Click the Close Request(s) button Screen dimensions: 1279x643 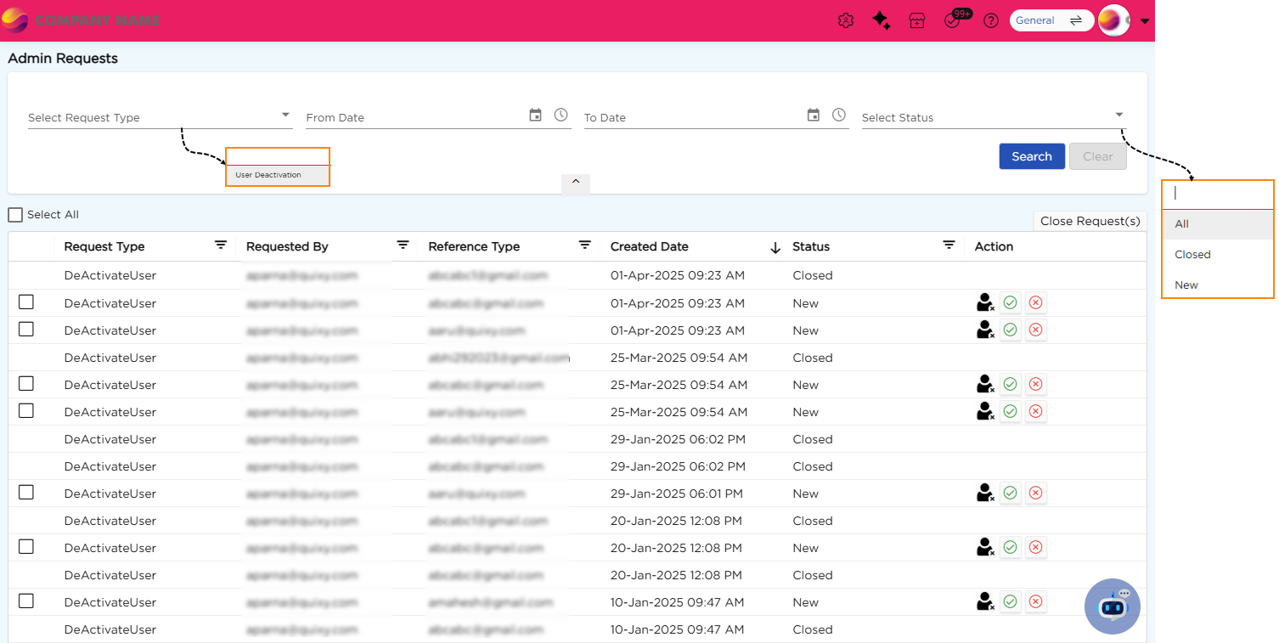[1090, 221]
